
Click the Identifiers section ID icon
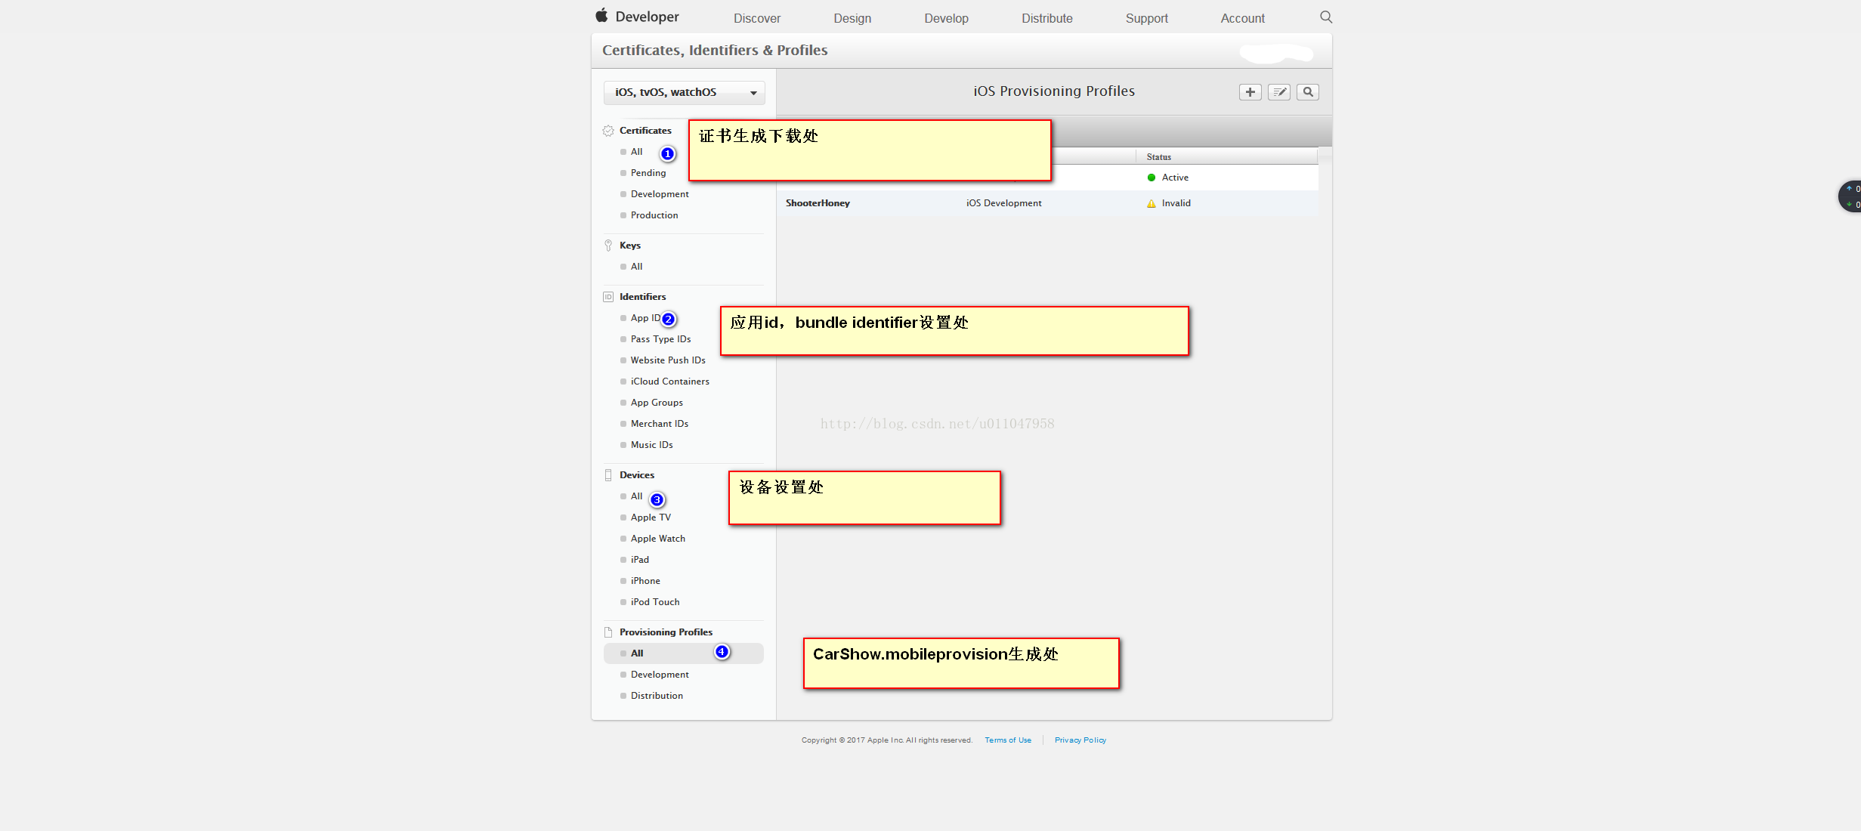pos(608,297)
